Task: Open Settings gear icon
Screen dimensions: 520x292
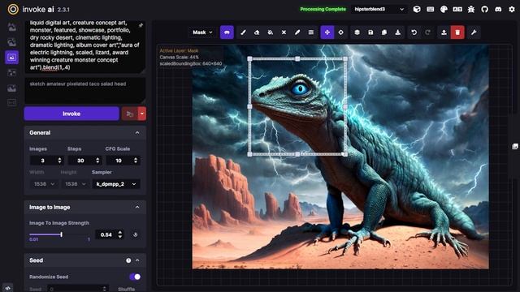Action: (x=512, y=9)
